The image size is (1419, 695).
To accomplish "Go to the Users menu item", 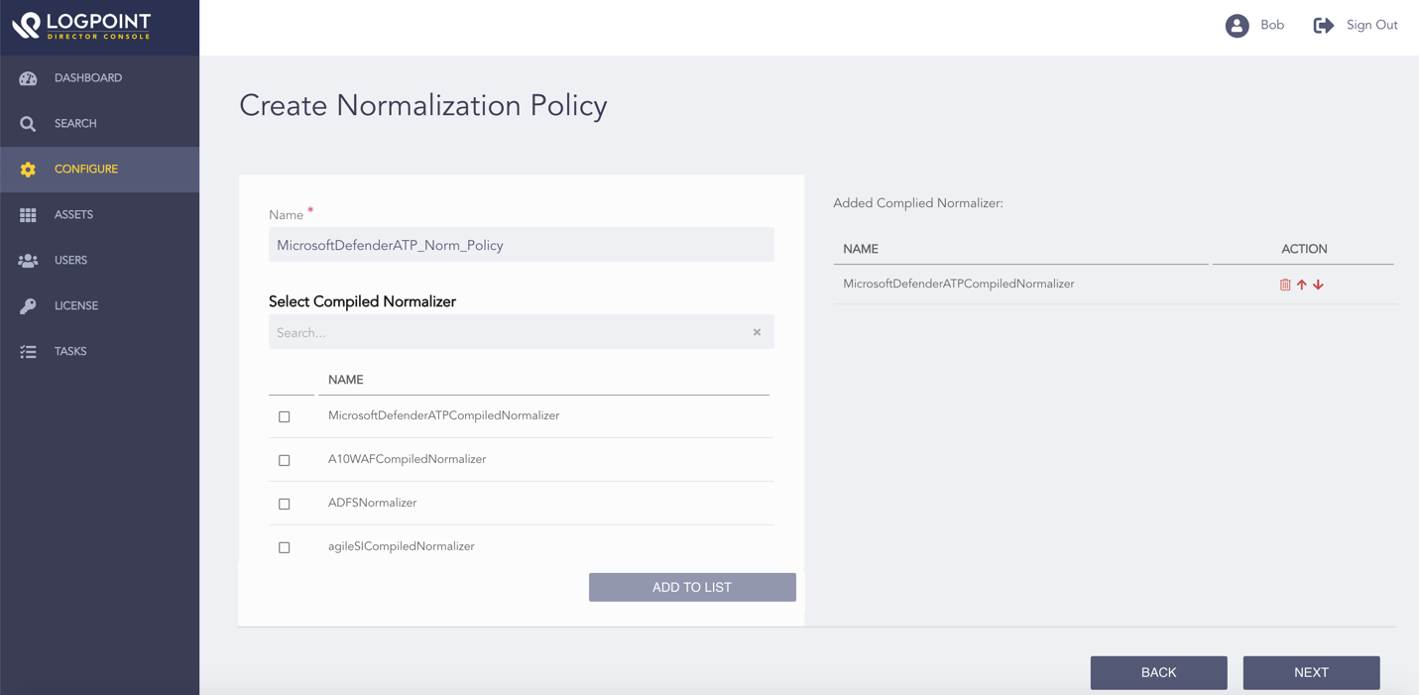I will (x=70, y=261).
